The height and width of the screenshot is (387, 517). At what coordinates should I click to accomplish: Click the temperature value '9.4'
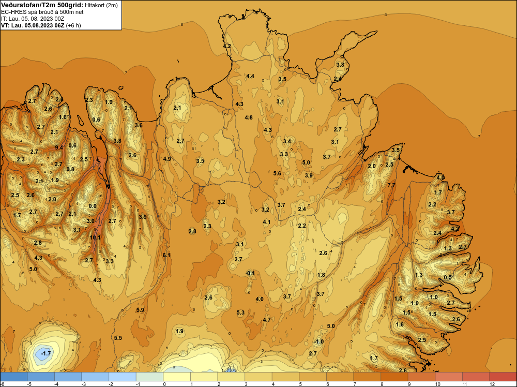(59, 147)
